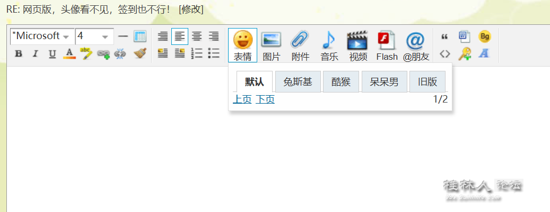Viewport: 550px width, 212px height.
Task: Insert a table using grid icon
Action: click(140, 36)
